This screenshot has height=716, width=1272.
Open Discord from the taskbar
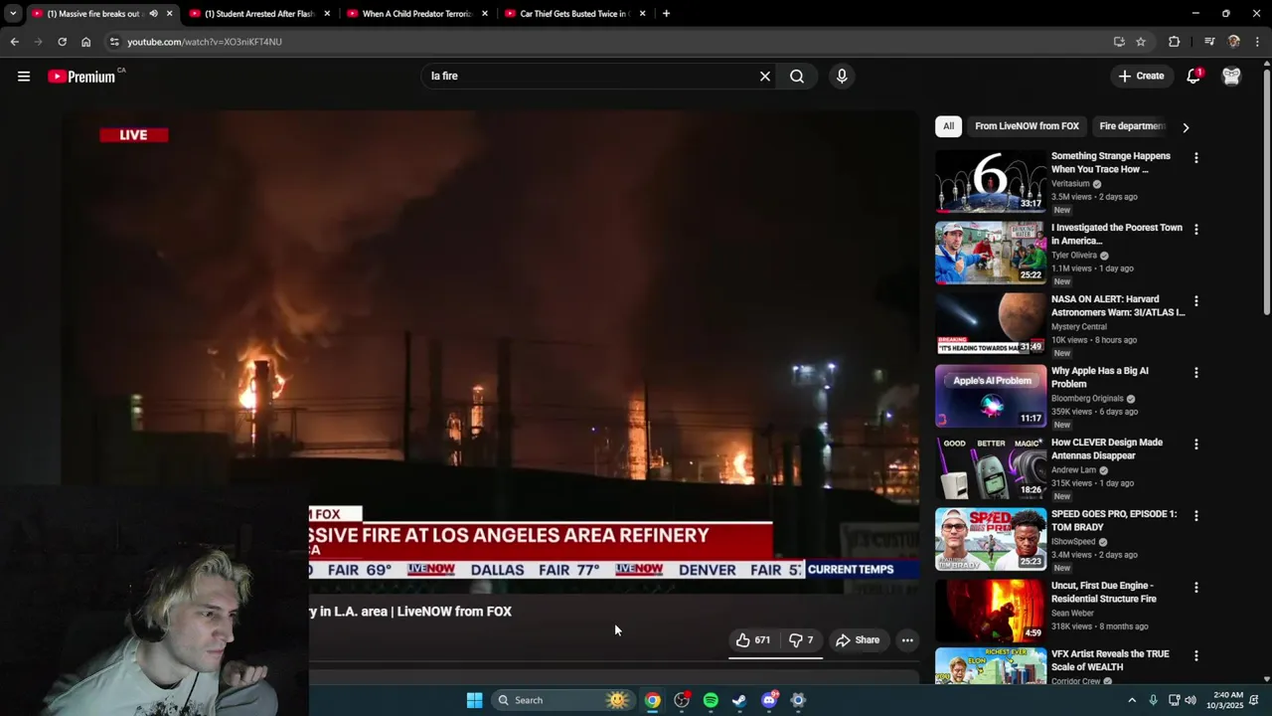769,700
